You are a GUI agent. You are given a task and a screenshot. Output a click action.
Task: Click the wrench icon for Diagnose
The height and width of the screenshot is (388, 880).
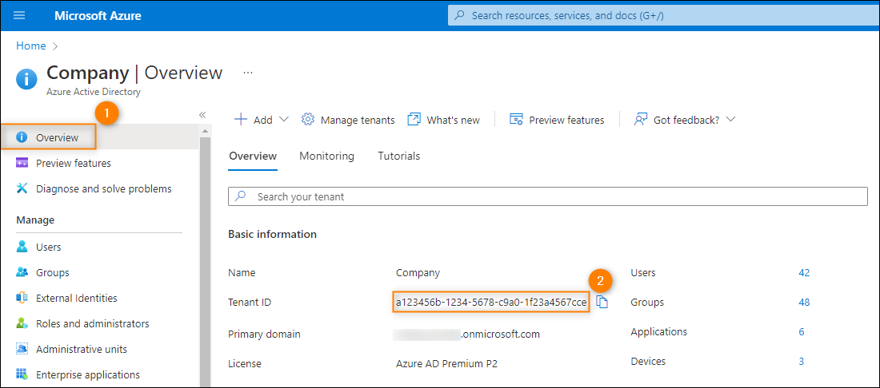tap(22, 188)
